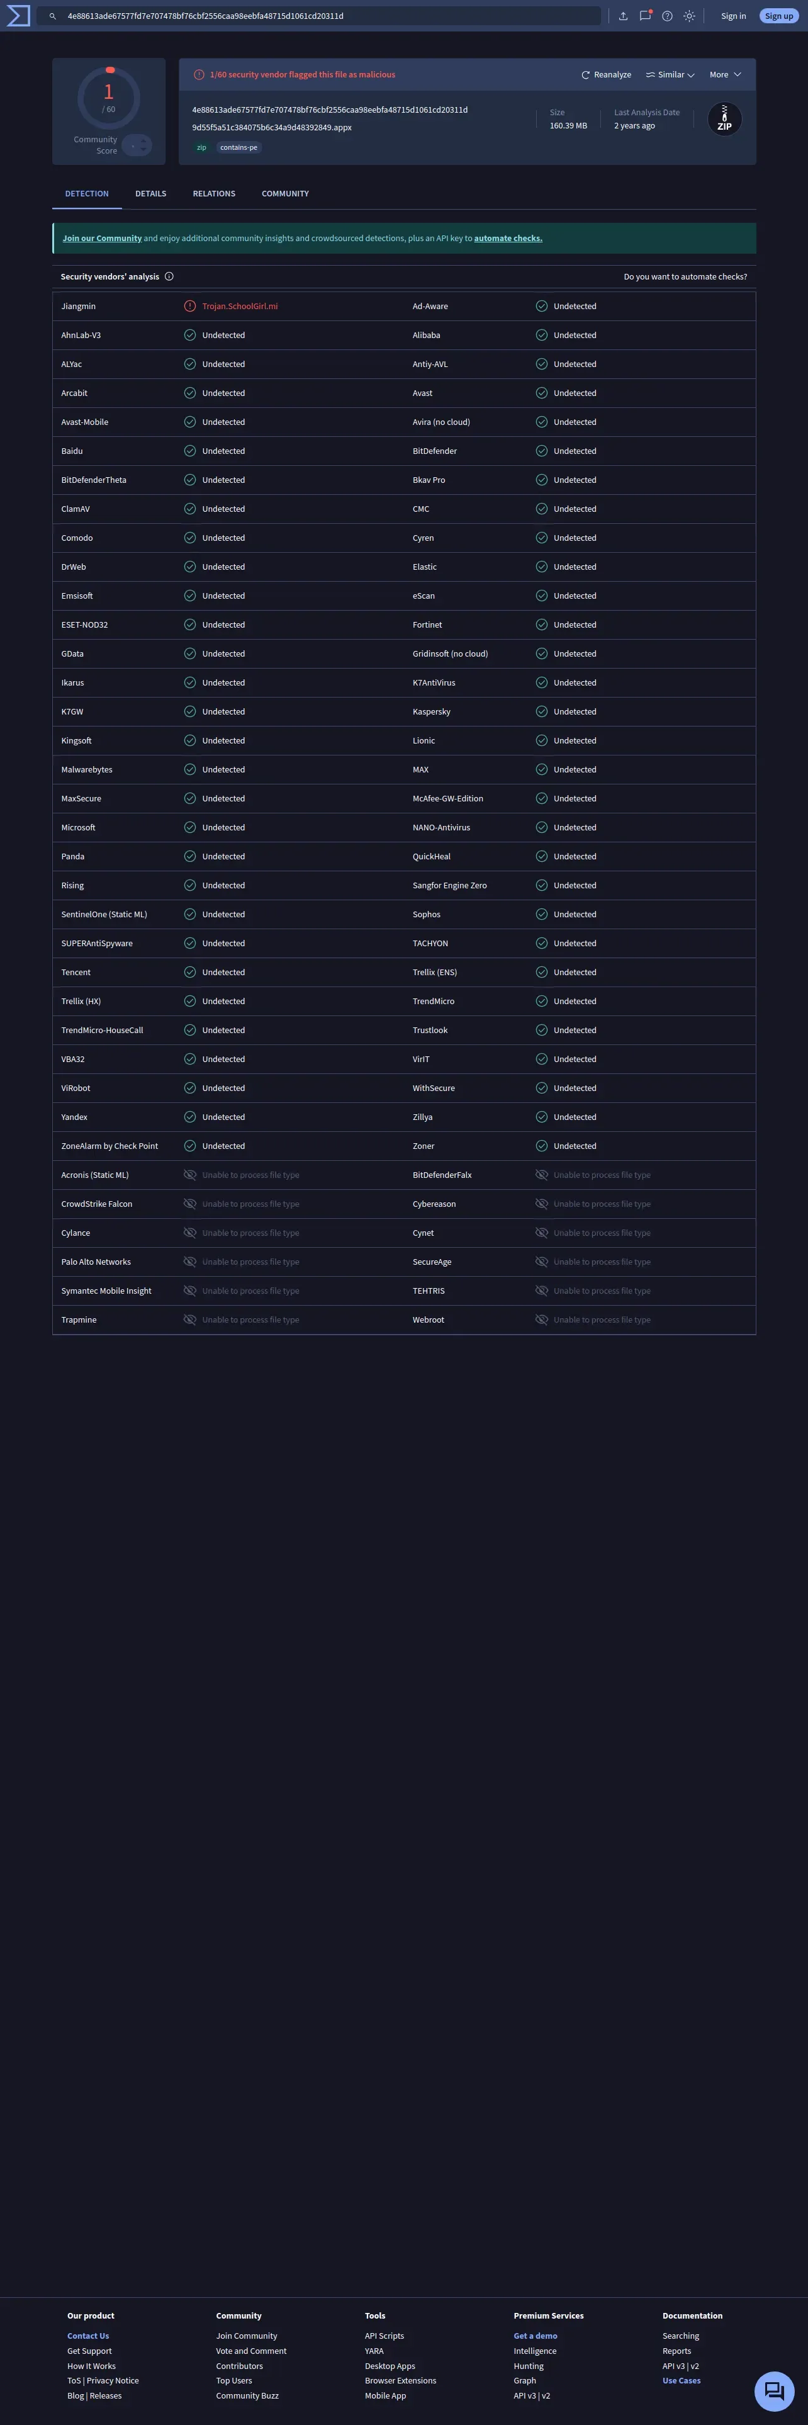Click the upload file icon
Image resolution: width=808 pixels, height=2425 pixels.
[623, 16]
